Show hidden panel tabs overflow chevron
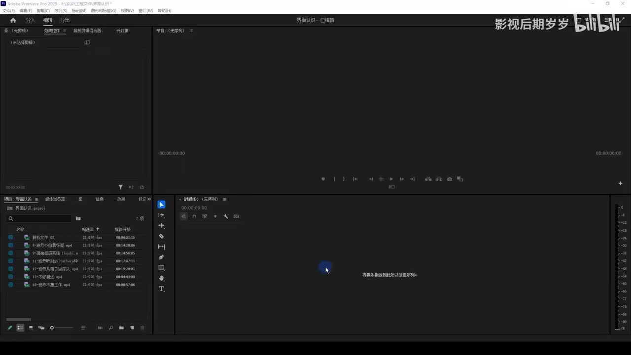The height and width of the screenshot is (355, 631). point(149,199)
